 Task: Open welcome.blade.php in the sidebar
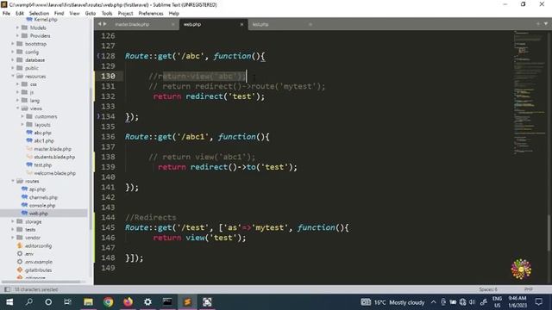point(55,173)
